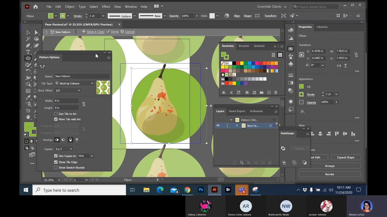The image size is (387, 217).
Task: Open stroke weight dropdown in Properties
Action: (x=336, y=94)
